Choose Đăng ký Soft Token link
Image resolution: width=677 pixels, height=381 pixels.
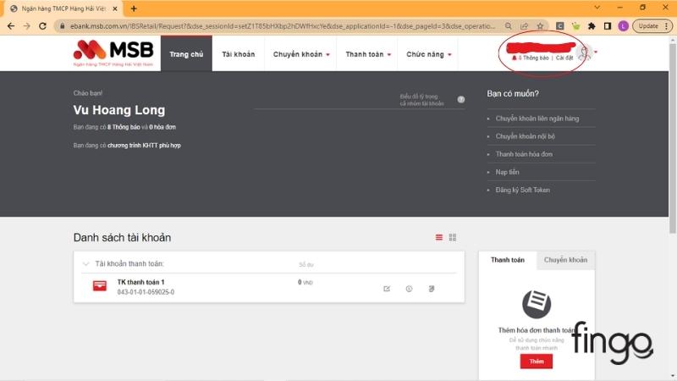point(522,190)
